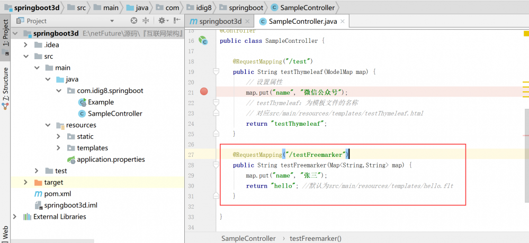Expand the .idea folder
This screenshot has width=529, height=243.
coord(25,45)
